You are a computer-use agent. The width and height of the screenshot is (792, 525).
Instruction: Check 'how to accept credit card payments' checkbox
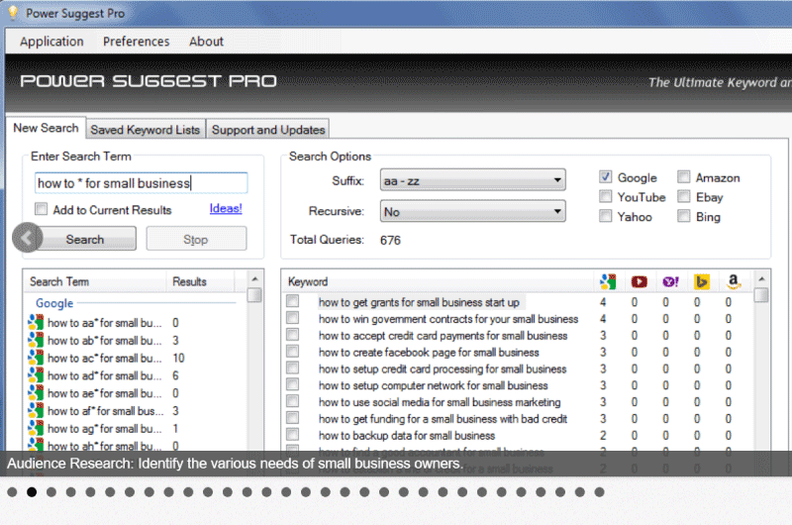pyautogui.click(x=292, y=335)
